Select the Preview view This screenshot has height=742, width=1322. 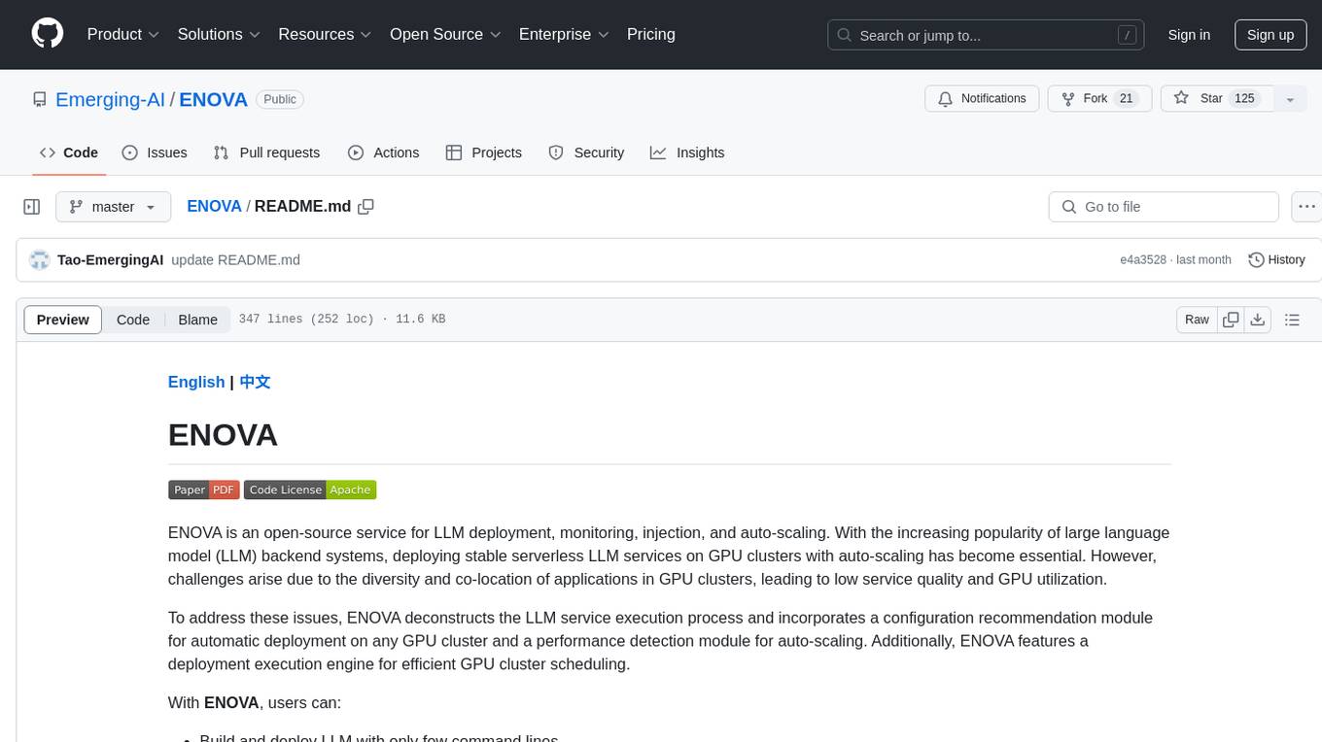pyautogui.click(x=63, y=320)
